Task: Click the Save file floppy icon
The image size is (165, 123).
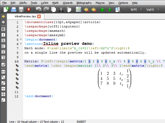Action: (21, 10)
